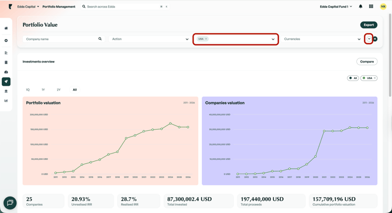Focus the Company name input
Screen dimensions: 392x213
63,39
